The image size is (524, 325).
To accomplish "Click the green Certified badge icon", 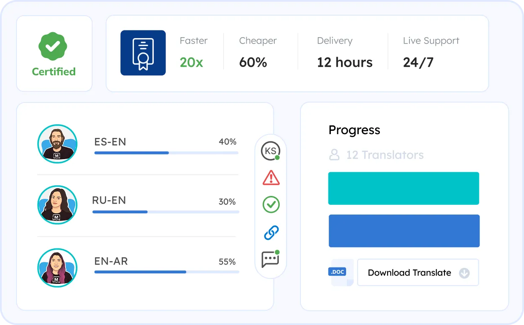I will (53, 47).
